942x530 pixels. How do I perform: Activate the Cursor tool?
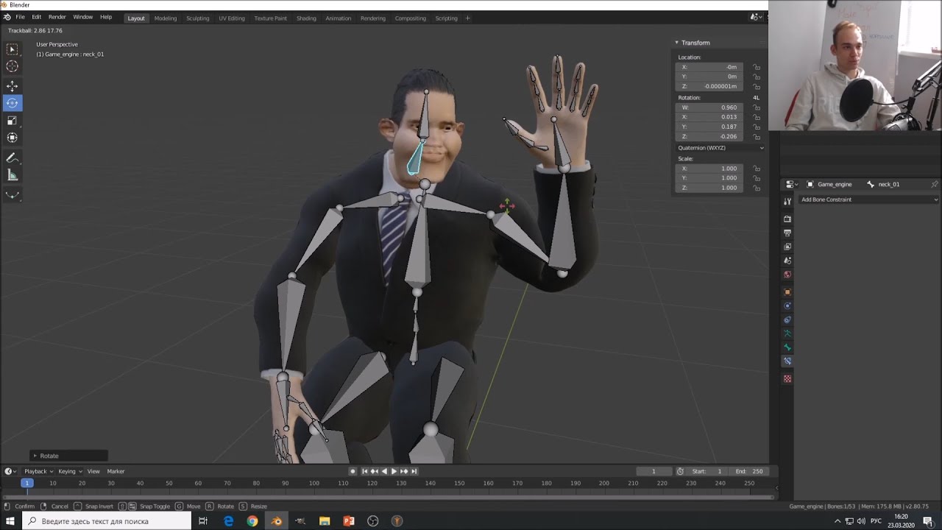[13, 66]
